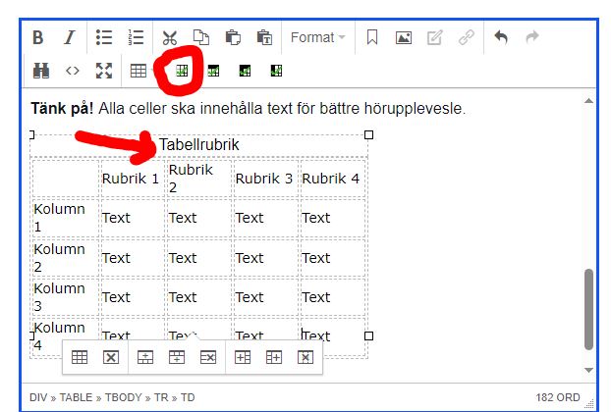Click the Kolumn 2 row label cell
The width and height of the screenshot is (611, 412).
[x=65, y=258]
